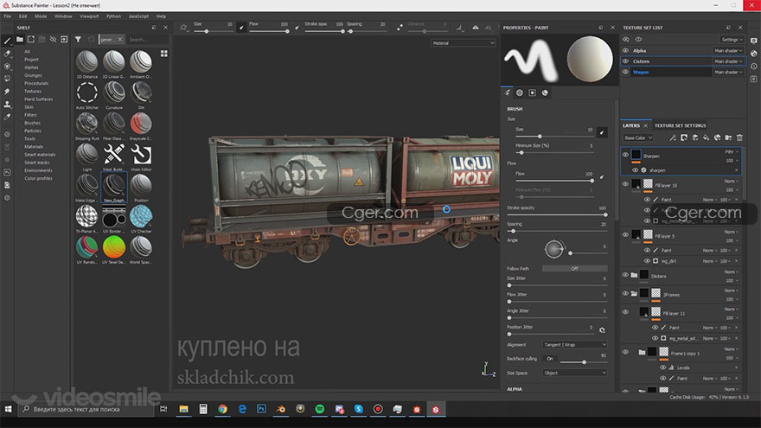The image size is (761, 428).
Task: Select Procedurals shelf category
Action: 36,83
